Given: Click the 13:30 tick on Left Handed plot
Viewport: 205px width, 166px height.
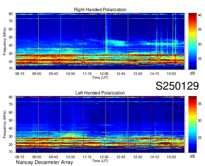Looking at the screenshot, I should point(138,157).
